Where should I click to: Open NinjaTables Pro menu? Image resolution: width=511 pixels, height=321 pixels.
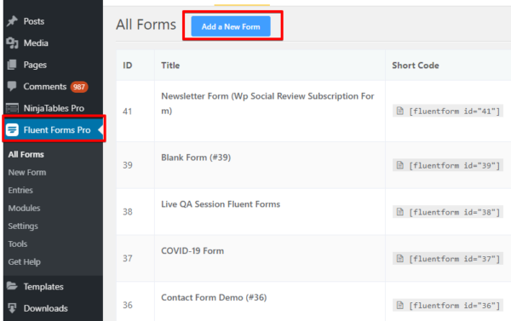[x=54, y=108]
